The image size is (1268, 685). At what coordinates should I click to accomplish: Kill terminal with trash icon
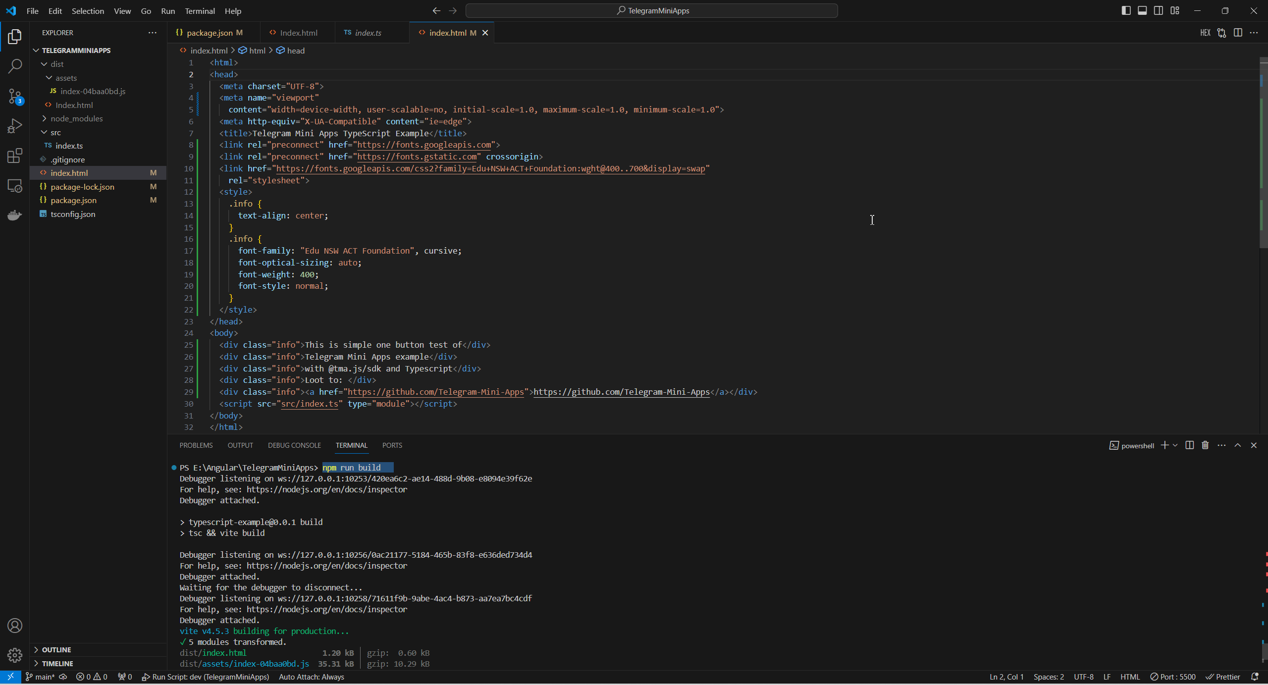coord(1205,445)
